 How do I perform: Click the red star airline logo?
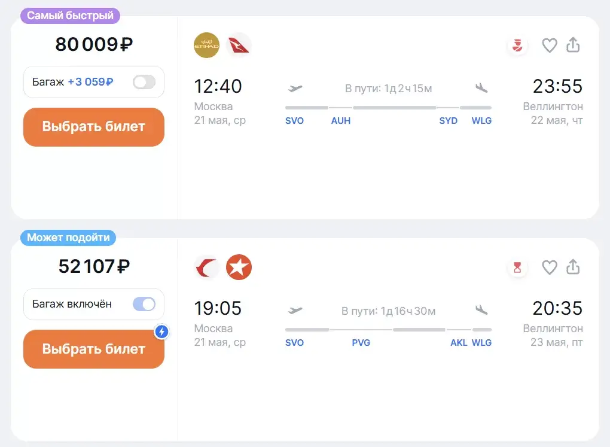click(x=239, y=267)
